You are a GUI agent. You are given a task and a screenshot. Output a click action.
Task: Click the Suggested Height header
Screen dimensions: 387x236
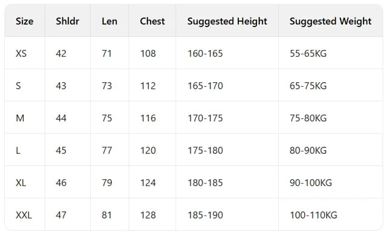coord(227,22)
